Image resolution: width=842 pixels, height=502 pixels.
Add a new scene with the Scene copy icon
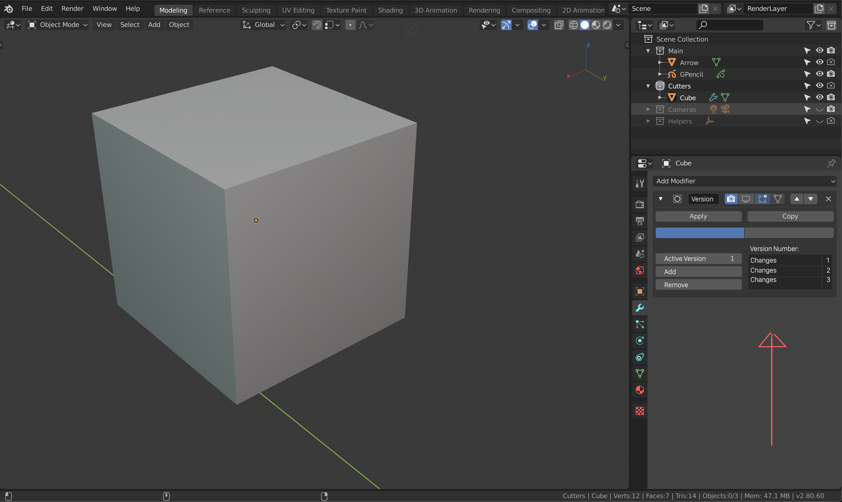point(704,8)
